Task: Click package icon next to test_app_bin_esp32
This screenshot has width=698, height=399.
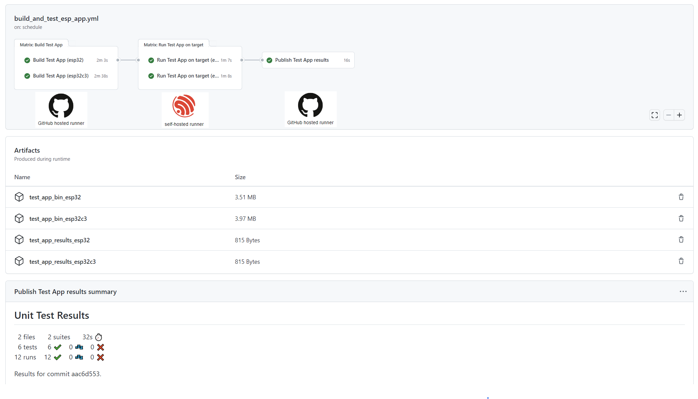Action: point(19,197)
